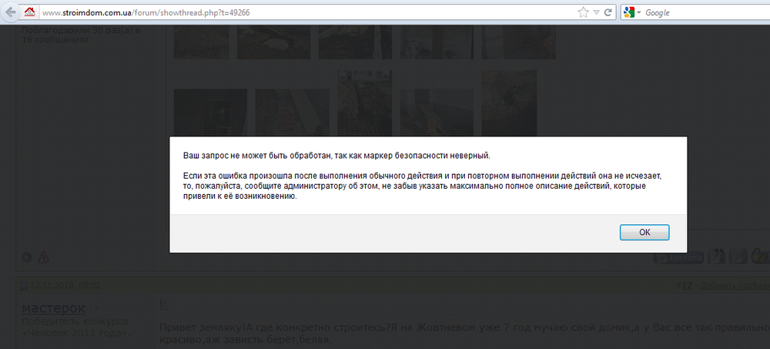Open user profile мастерок
770x349 pixels.
(54, 308)
